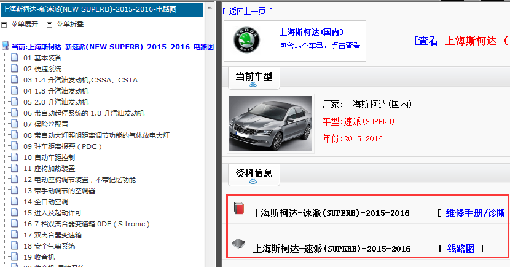
Task: Click the page icon next to 07 保险丝配置
Action: [14, 124]
